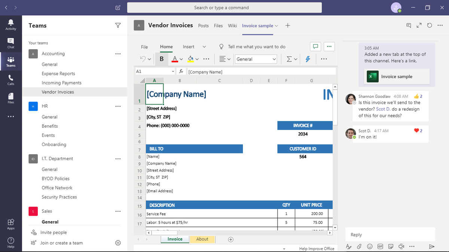The height and width of the screenshot is (252, 449).
Task: Click the Invite people link
Action: 54,232
